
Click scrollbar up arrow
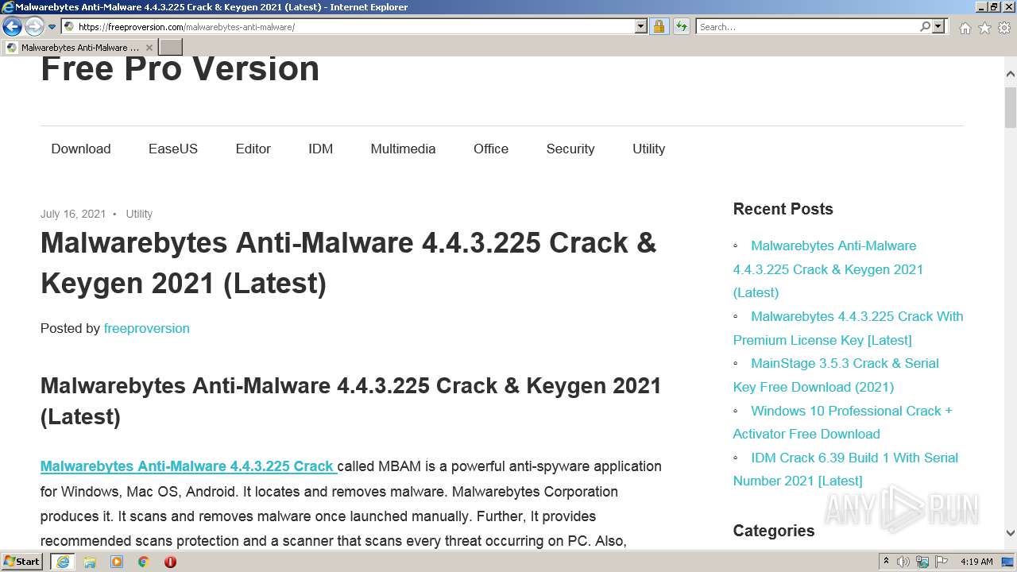[x=1011, y=74]
